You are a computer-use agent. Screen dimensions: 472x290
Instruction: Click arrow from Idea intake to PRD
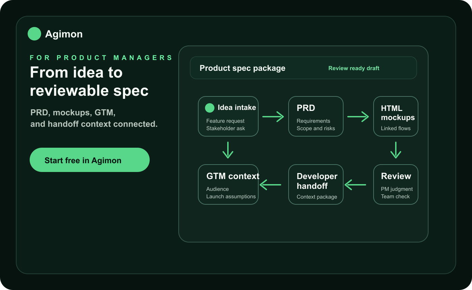[273, 117]
